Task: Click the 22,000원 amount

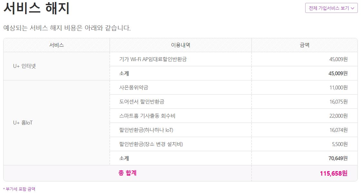Action: tap(338, 116)
